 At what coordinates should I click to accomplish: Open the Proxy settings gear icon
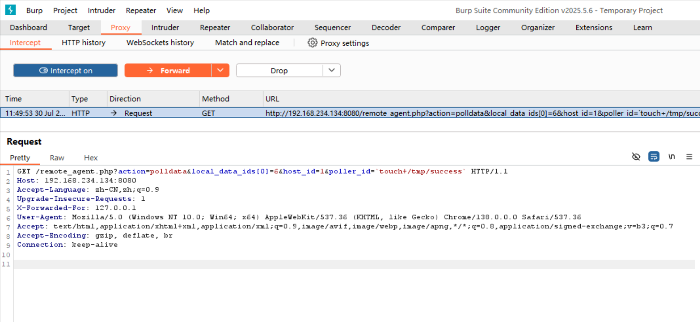click(312, 43)
